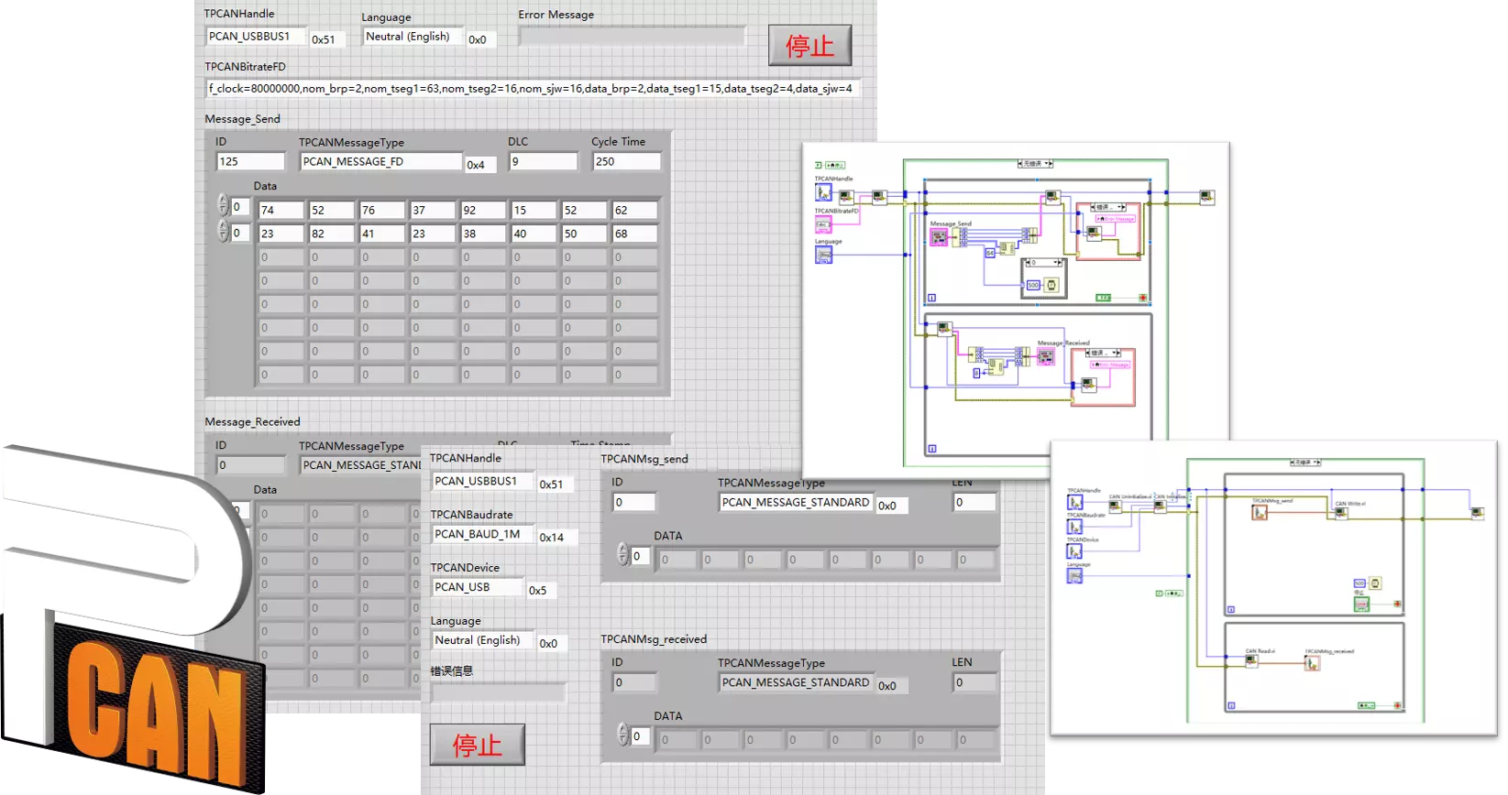Click the 停止 button terminal in the CAN Write loop

[1361, 604]
